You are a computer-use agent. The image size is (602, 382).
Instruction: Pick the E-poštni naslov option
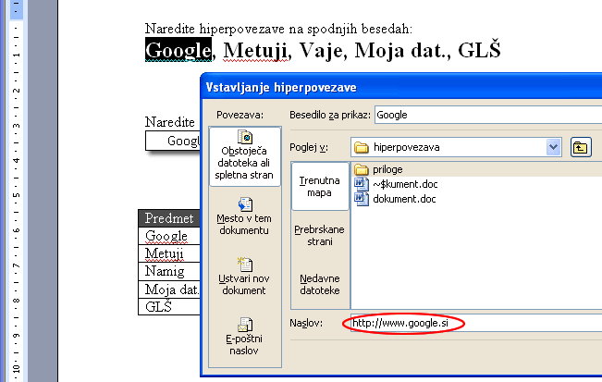point(245,337)
